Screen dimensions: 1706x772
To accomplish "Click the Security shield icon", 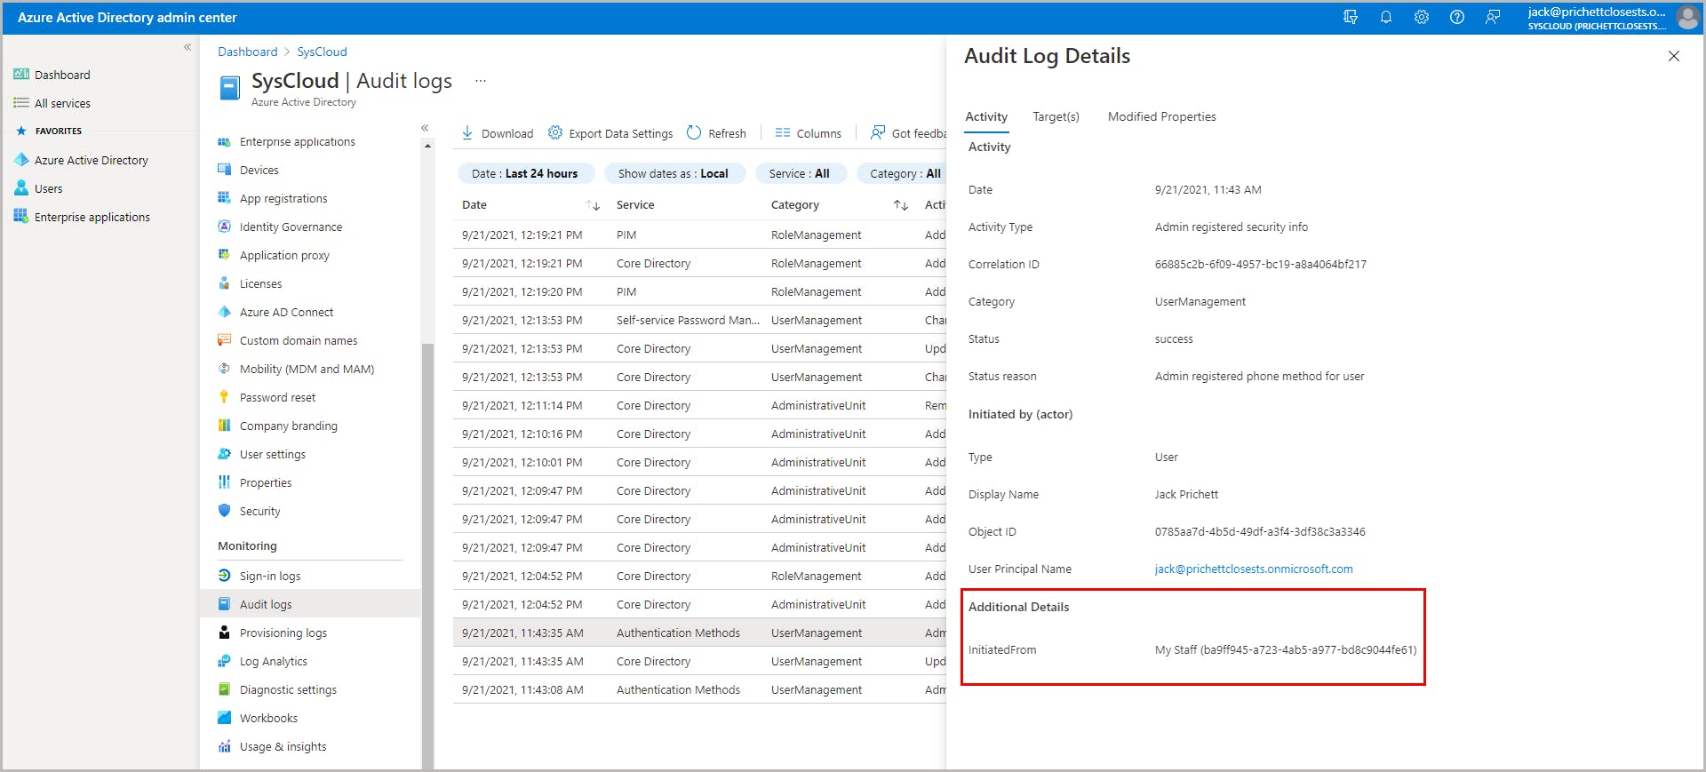I will pyautogui.click(x=224, y=511).
